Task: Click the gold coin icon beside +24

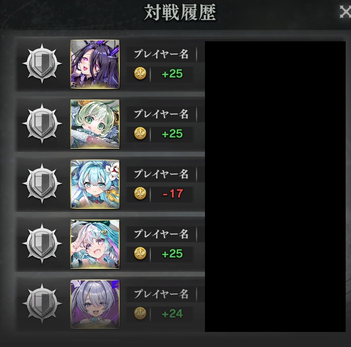Action: click(140, 313)
